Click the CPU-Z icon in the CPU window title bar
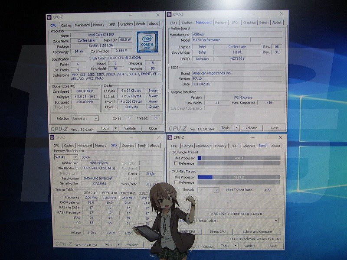347x260 pixels. (x=49, y=17)
